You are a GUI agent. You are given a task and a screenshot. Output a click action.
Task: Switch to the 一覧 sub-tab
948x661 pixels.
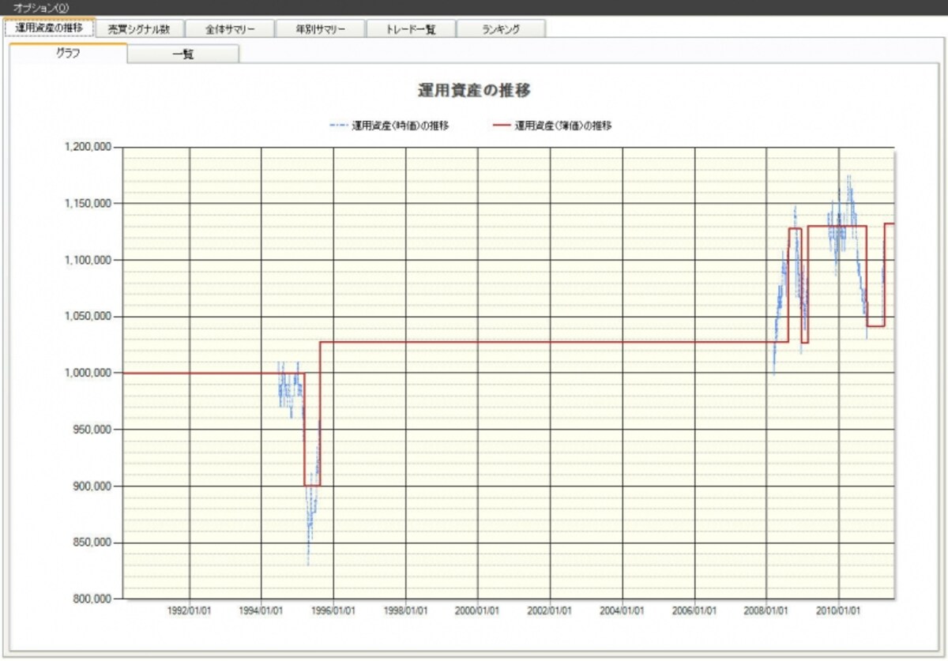click(183, 54)
